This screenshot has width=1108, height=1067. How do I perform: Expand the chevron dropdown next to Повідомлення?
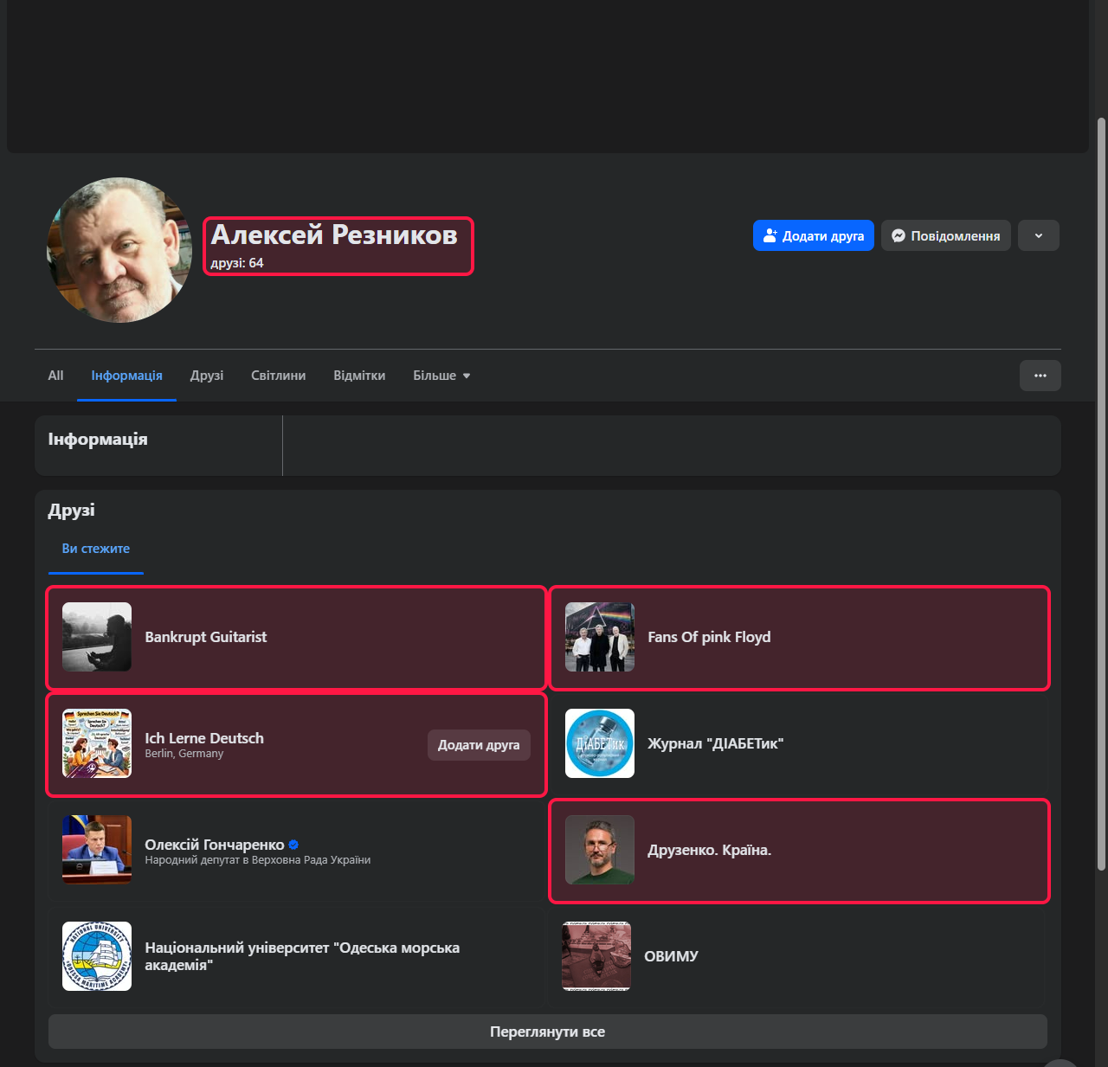coord(1039,235)
